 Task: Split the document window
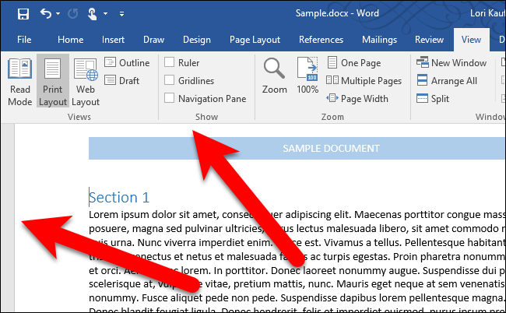[433, 98]
